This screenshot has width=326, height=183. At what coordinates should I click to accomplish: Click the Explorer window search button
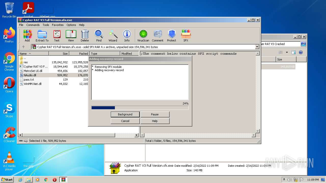point(303,44)
